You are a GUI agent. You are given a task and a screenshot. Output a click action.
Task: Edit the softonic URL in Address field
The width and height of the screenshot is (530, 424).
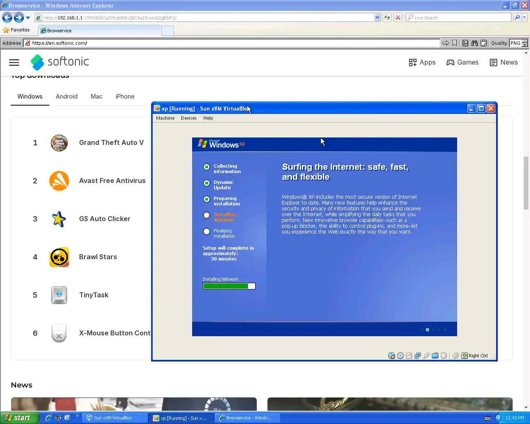pyautogui.click(x=232, y=43)
